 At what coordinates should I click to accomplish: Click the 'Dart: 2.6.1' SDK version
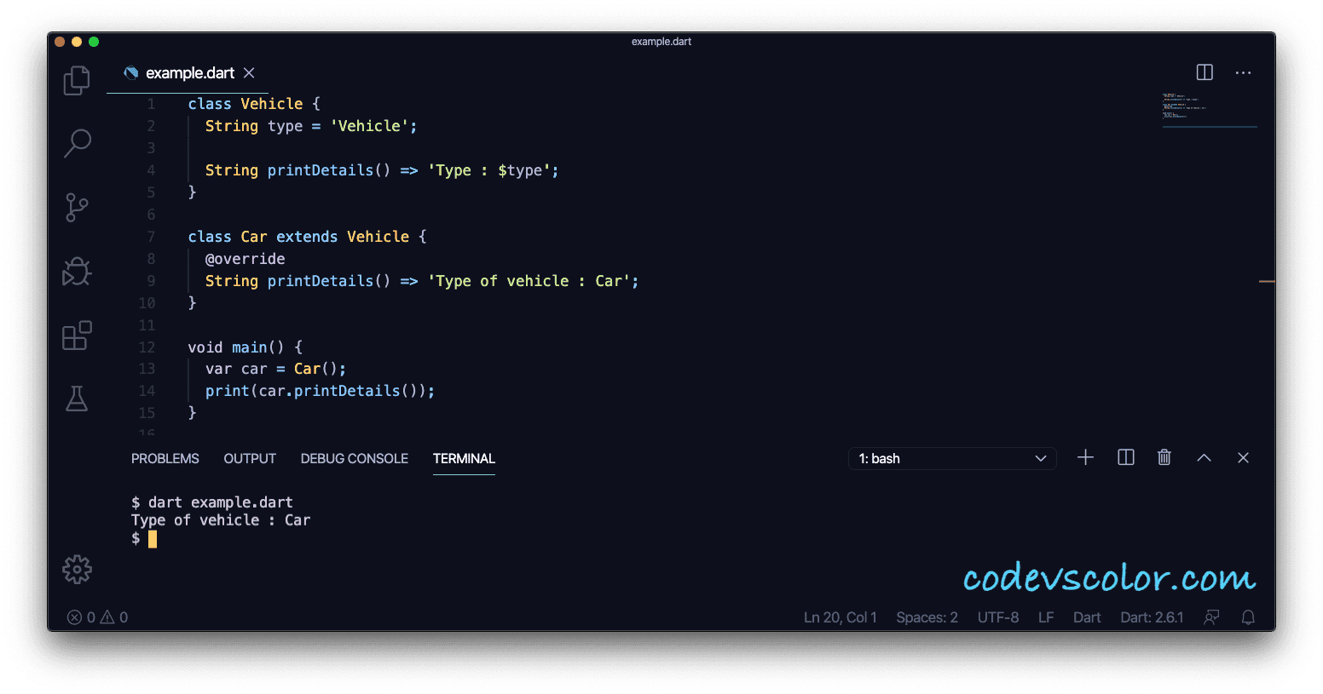click(x=1152, y=617)
